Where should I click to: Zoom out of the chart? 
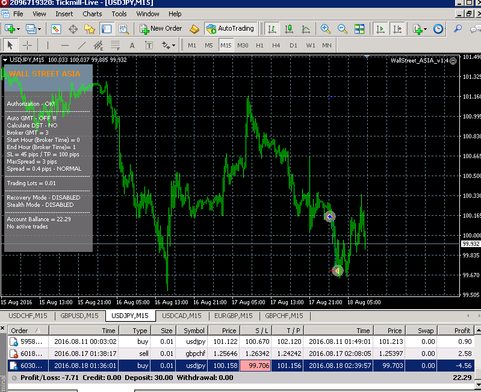pos(343,29)
